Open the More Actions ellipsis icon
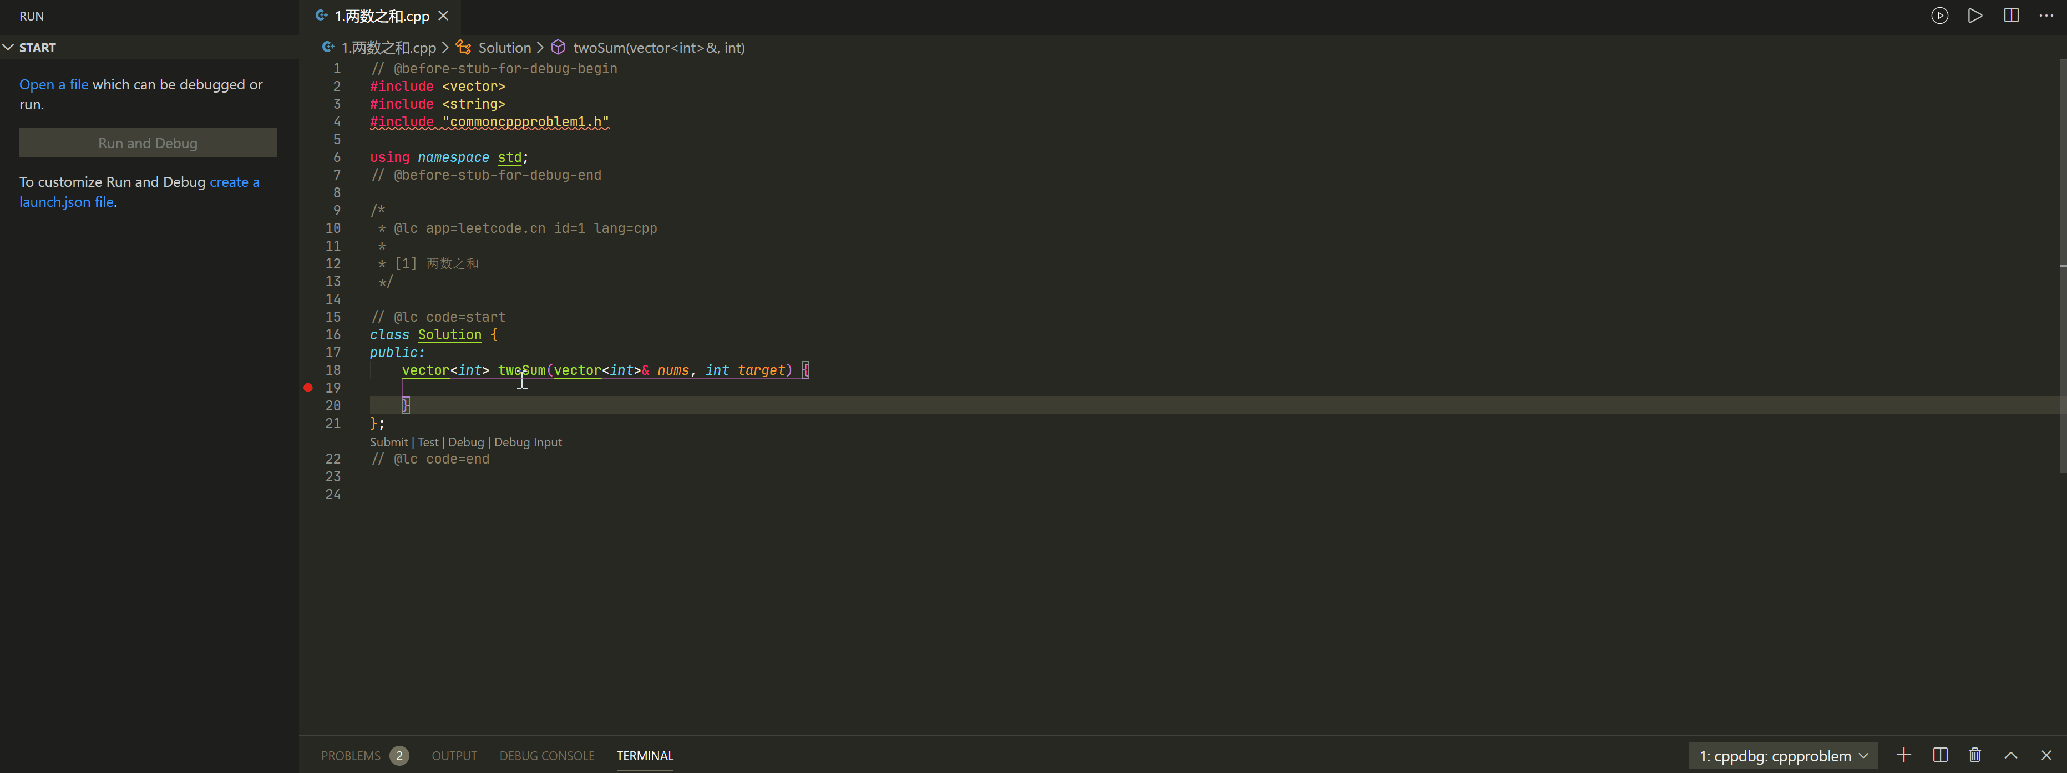The width and height of the screenshot is (2067, 773). (x=2047, y=15)
